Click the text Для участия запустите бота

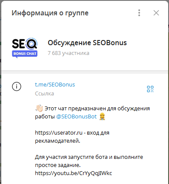(71, 157)
